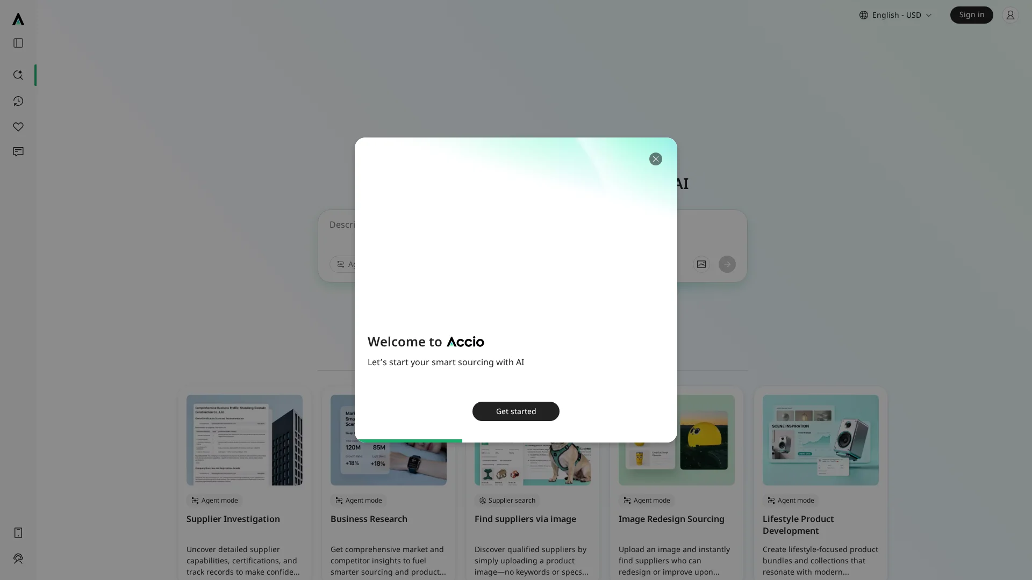The image size is (1032, 580).
Task: Click the Sign in button
Action: point(971,15)
